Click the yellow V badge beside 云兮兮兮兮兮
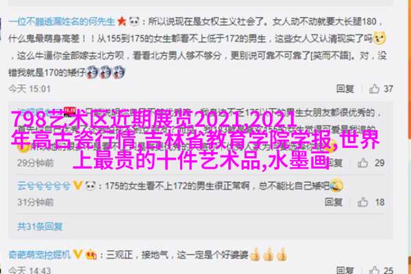 (77, 186)
